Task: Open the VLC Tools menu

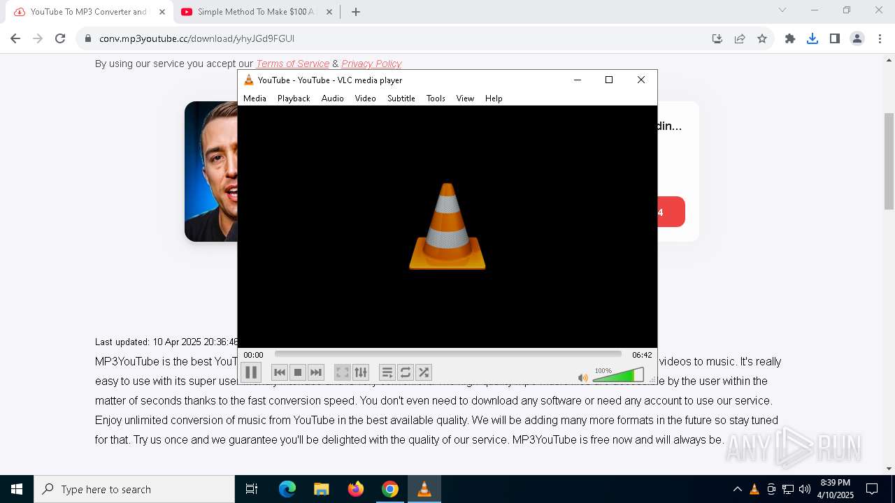Action: pyautogui.click(x=436, y=99)
